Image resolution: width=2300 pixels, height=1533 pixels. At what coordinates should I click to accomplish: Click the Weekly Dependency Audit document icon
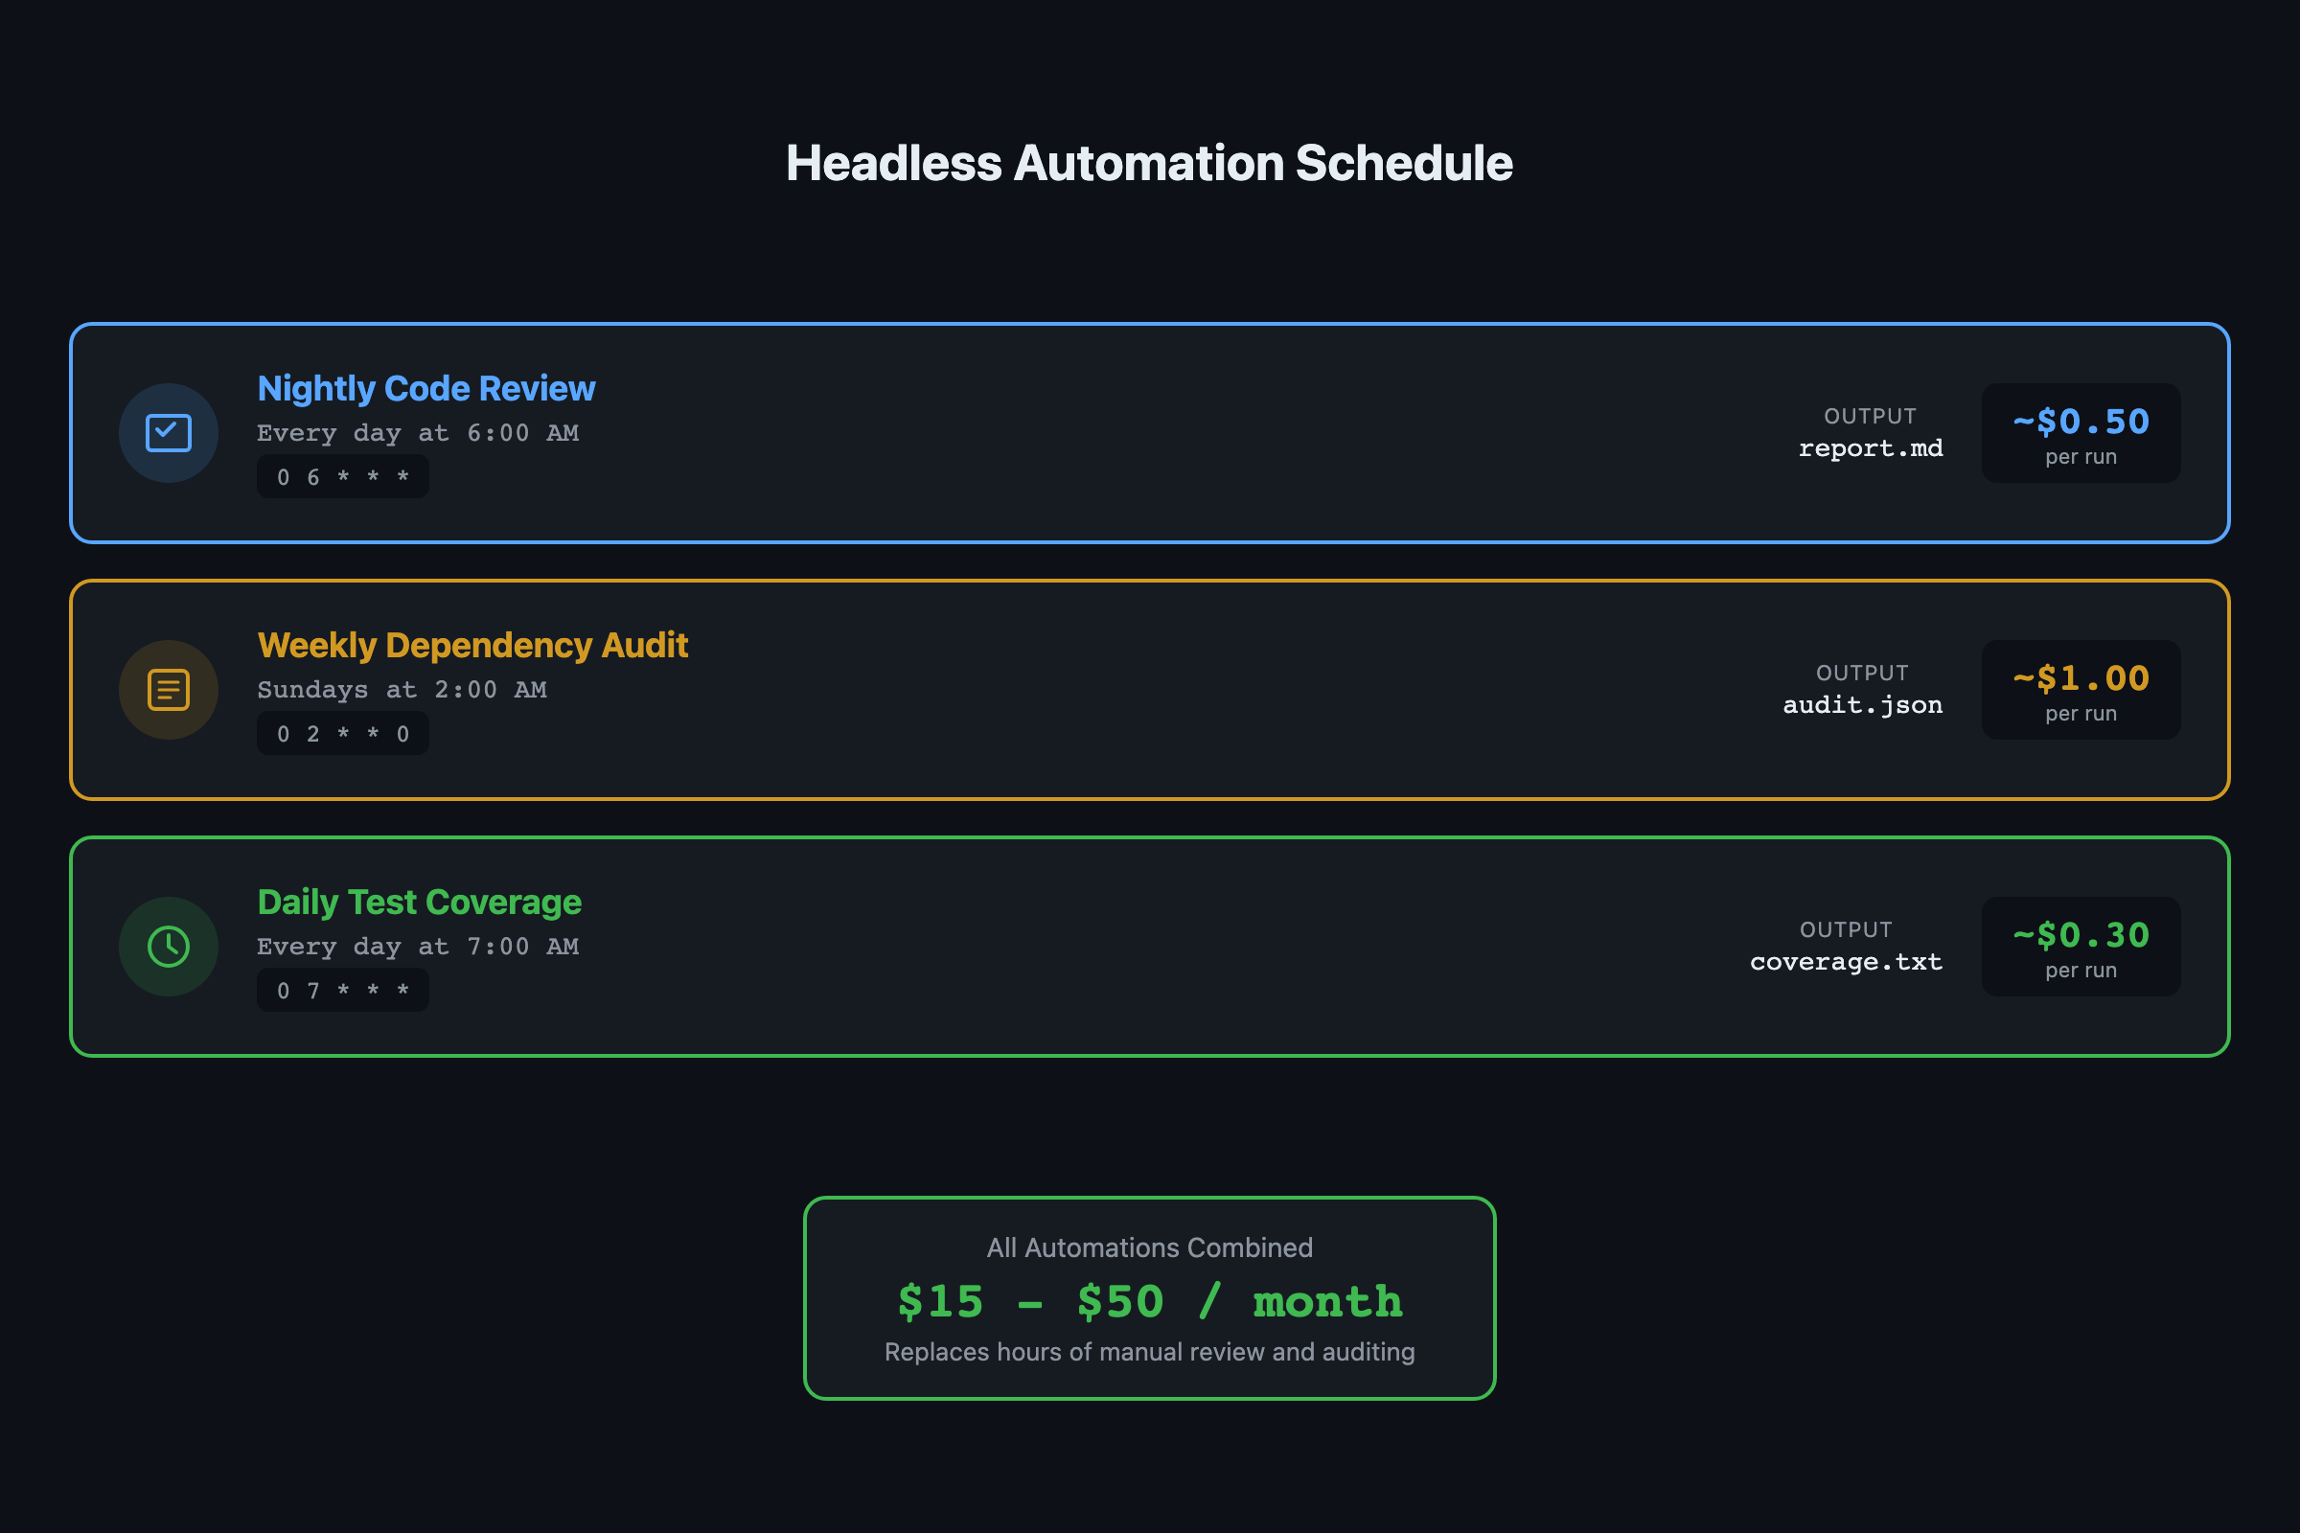[x=169, y=690]
